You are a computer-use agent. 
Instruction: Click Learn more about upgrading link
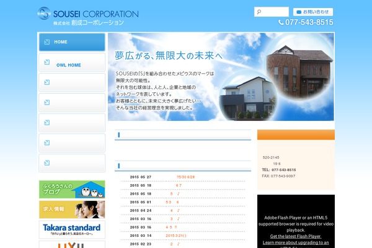(296, 242)
